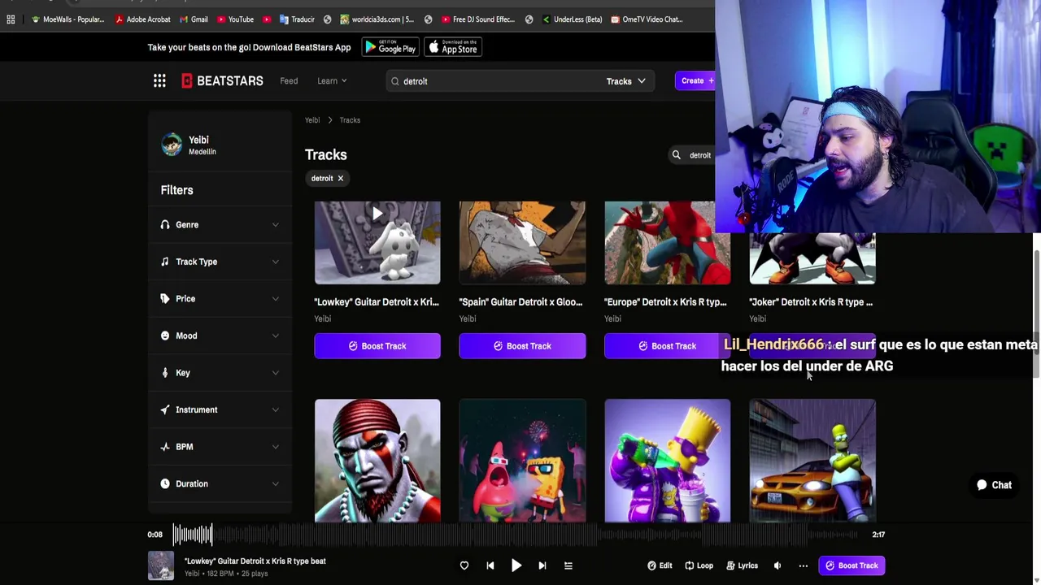
Task: Click the player play button
Action: pyautogui.click(x=516, y=565)
